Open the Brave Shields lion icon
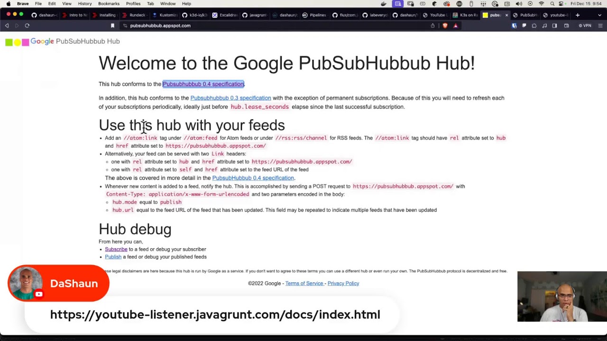This screenshot has width=607, height=341. [x=445, y=26]
